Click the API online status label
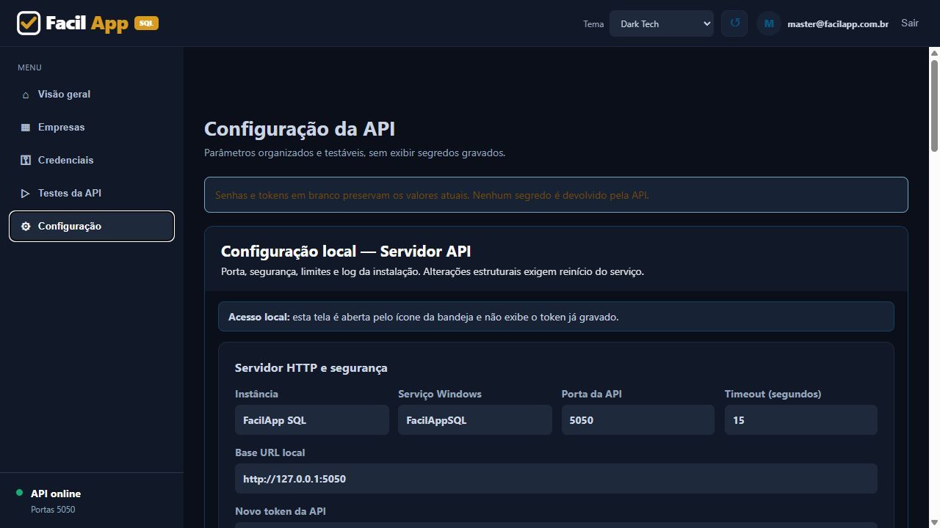Screen dimensions: 940x528 coord(56,494)
